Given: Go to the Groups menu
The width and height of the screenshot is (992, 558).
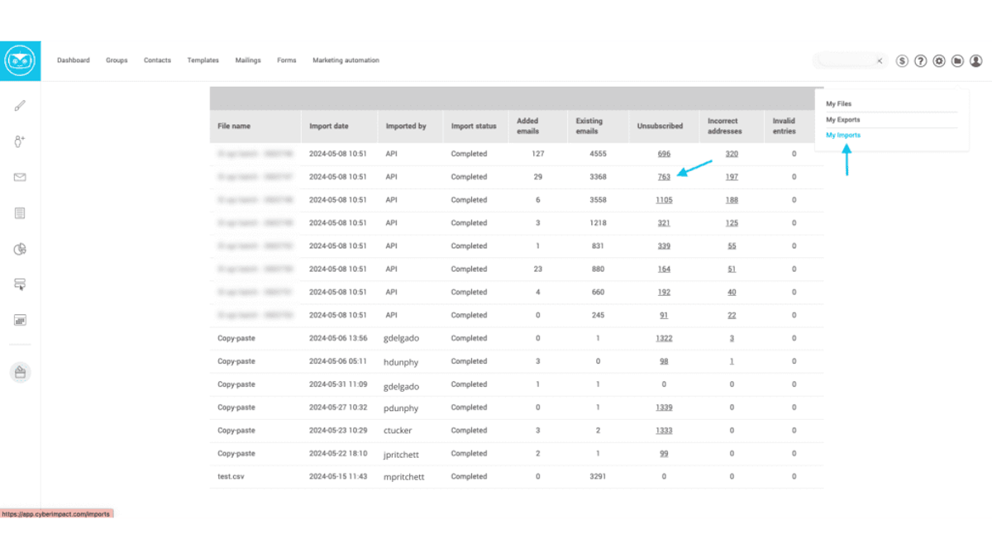Looking at the screenshot, I should click(x=117, y=60).
